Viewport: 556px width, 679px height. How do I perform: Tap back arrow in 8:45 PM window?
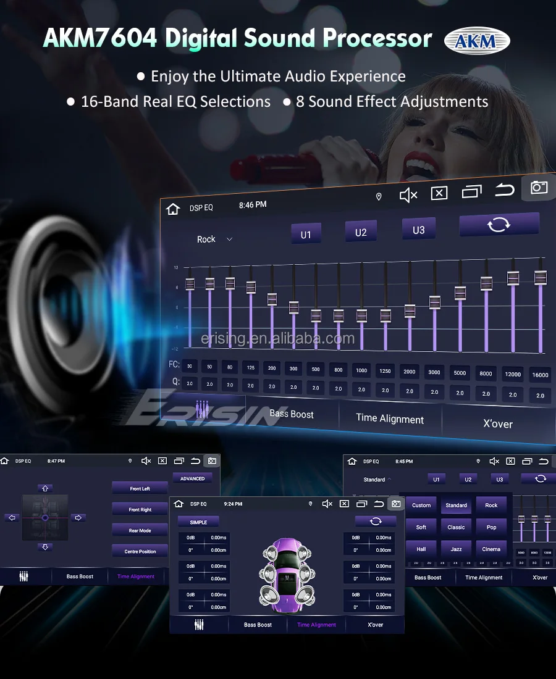[544, 461]
